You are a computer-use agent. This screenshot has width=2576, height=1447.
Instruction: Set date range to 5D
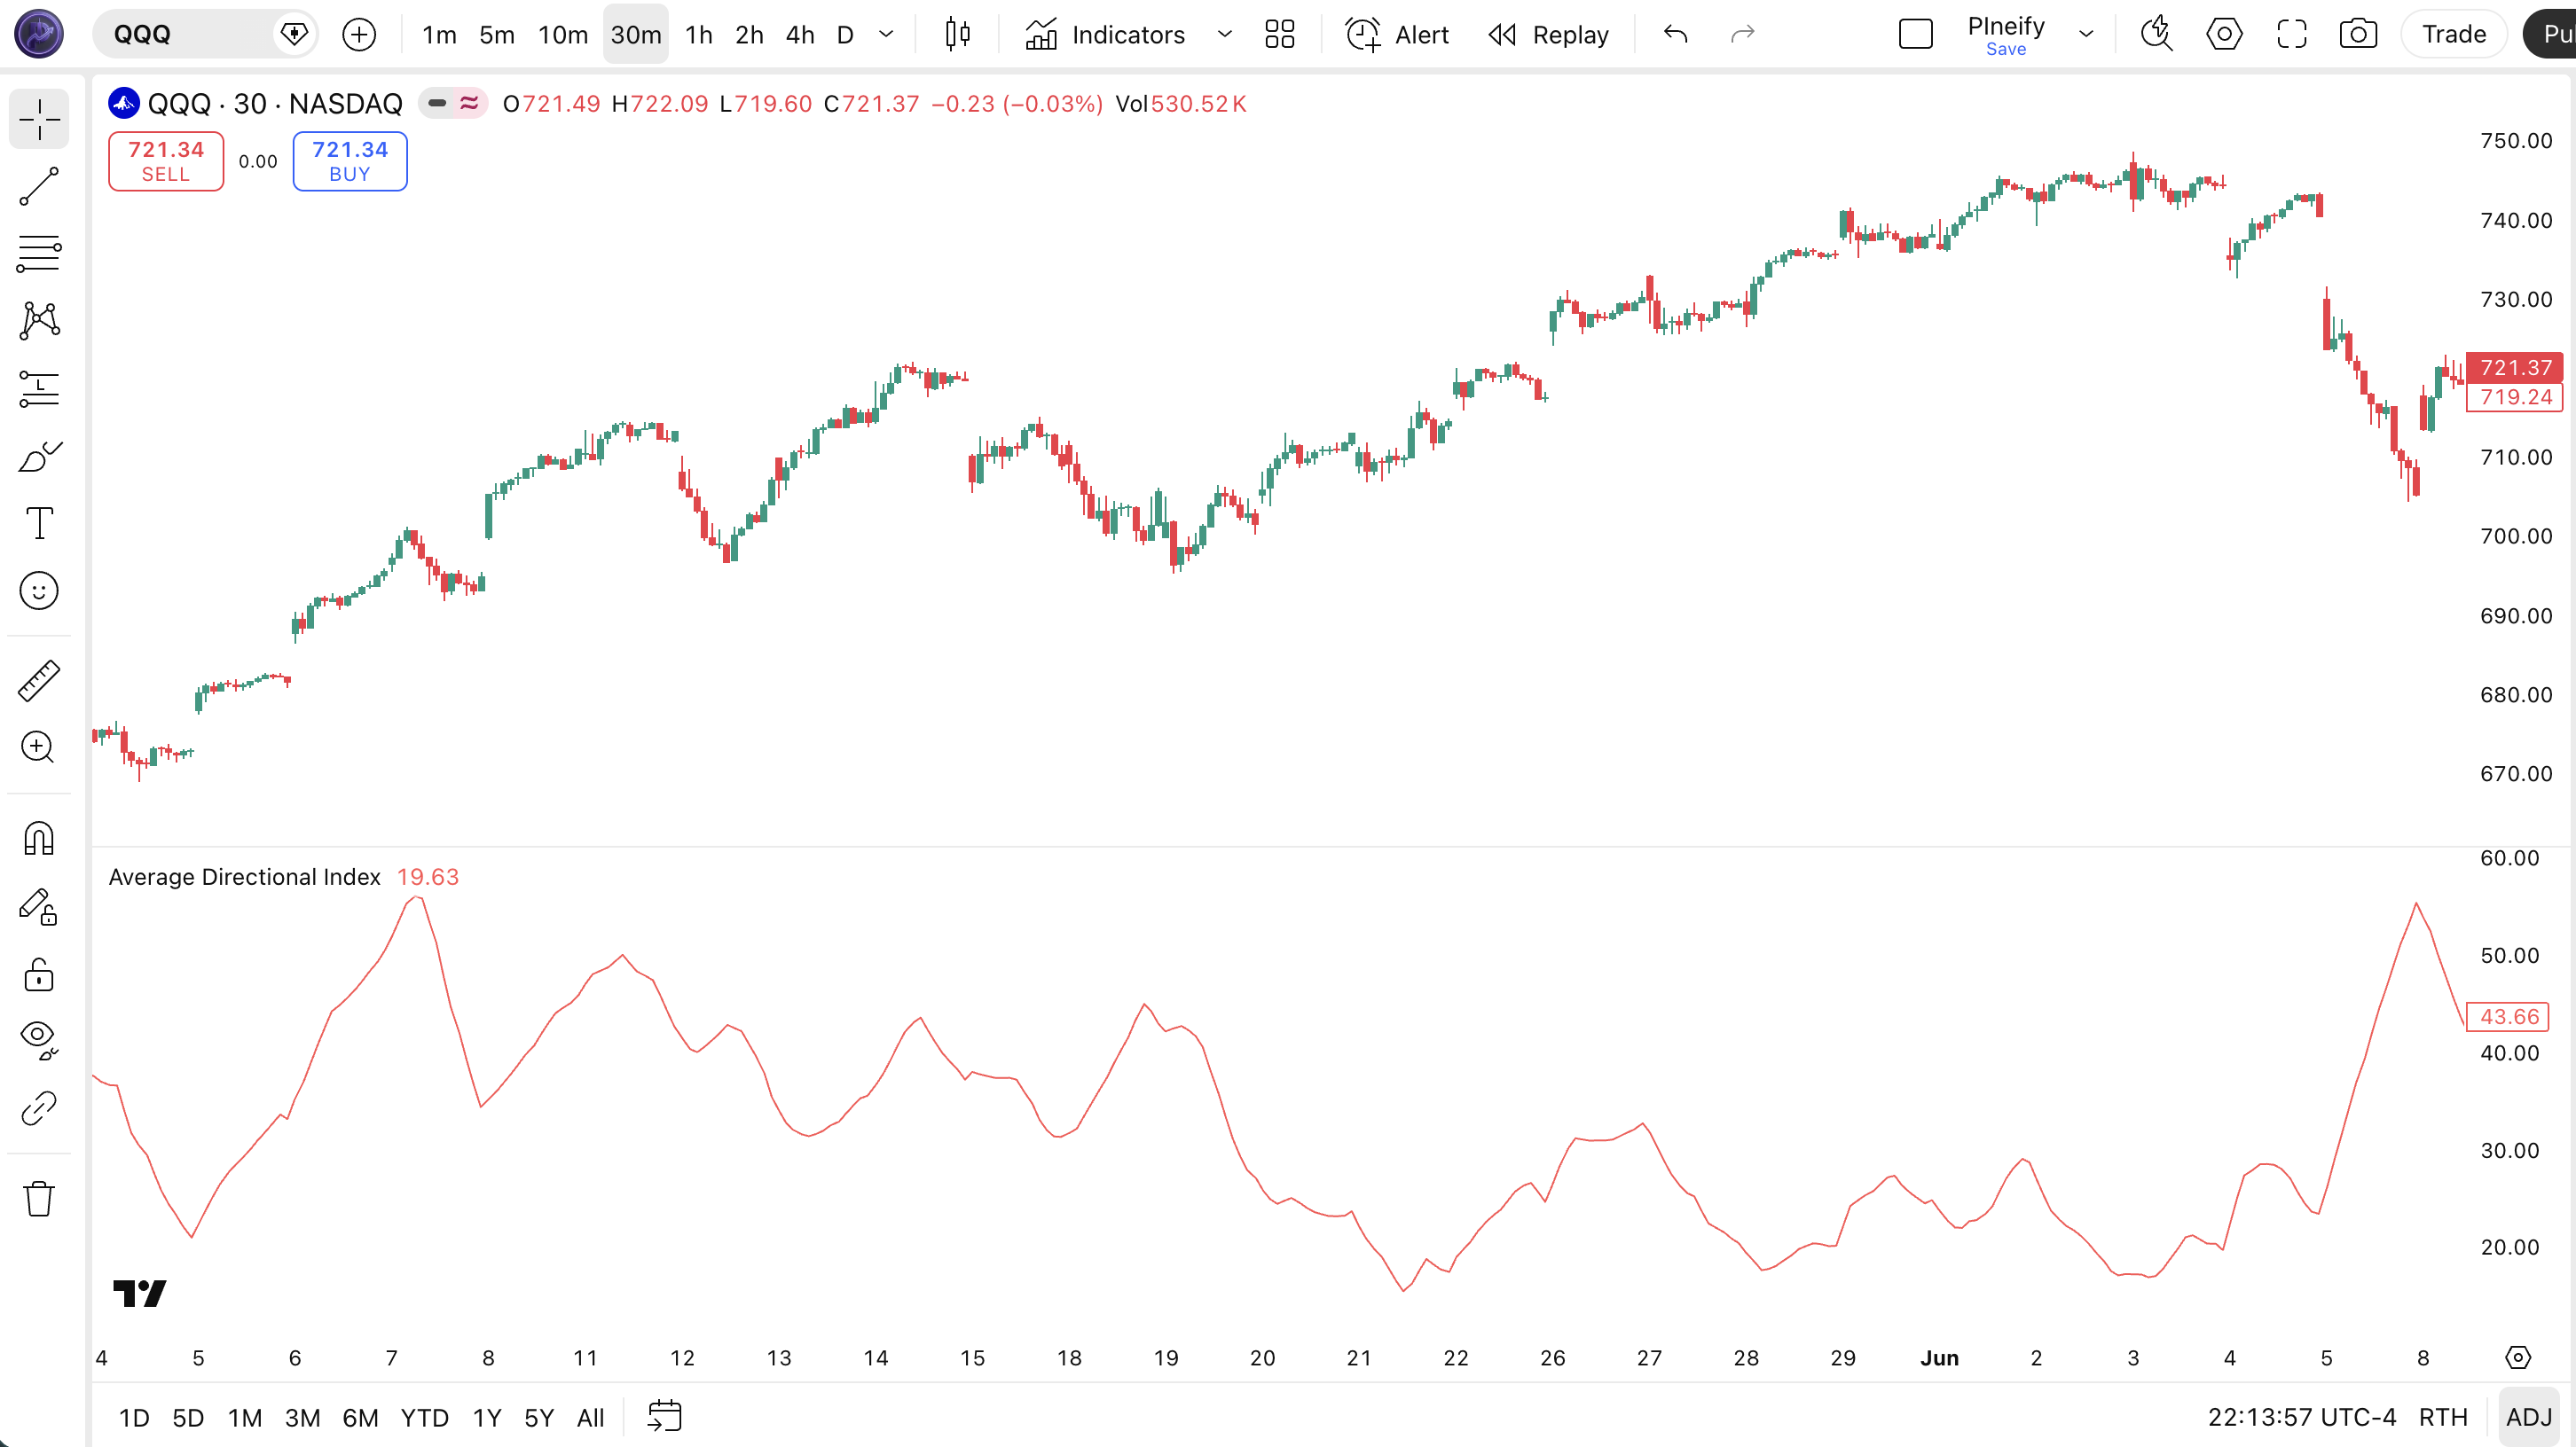pyautogui.click(x=188, y=1417)
